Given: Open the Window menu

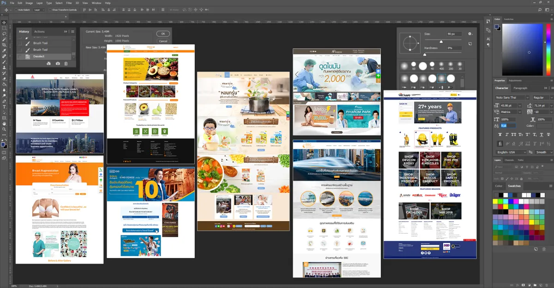Looking at the screenshot, I should coord(96,3).
